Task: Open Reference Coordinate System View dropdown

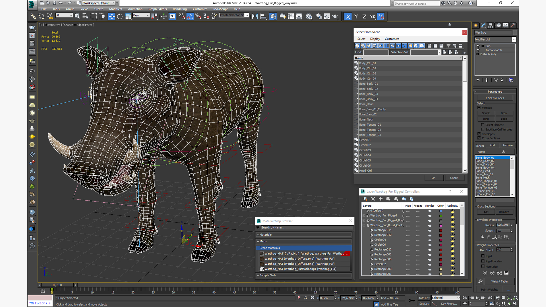Action: pos(141,15)
